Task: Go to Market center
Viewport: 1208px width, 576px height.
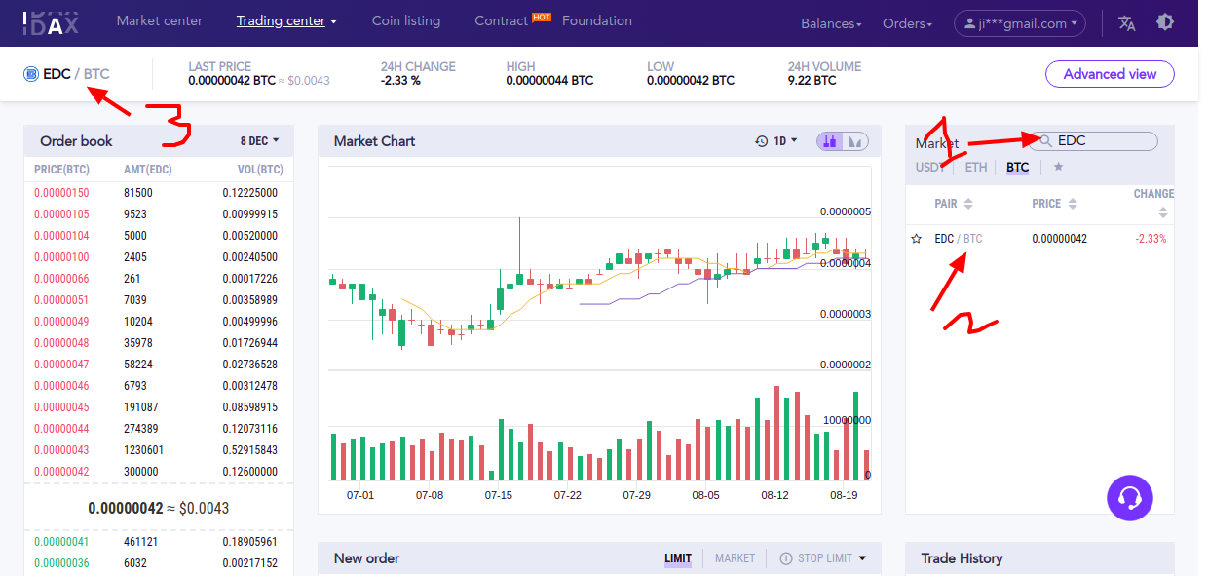Action: pos(160,20)
